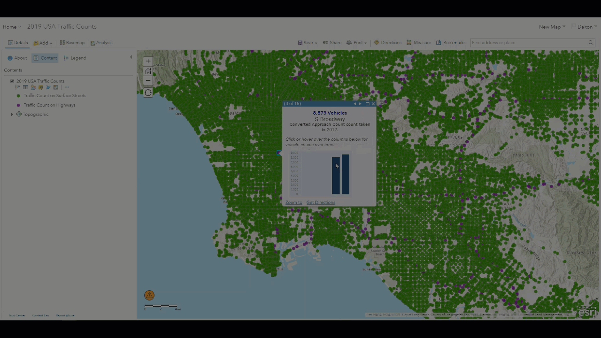Viewport: 601px width, 338px height.
Task: Expand the Topographic basemap entry
Action: (12, 114)
